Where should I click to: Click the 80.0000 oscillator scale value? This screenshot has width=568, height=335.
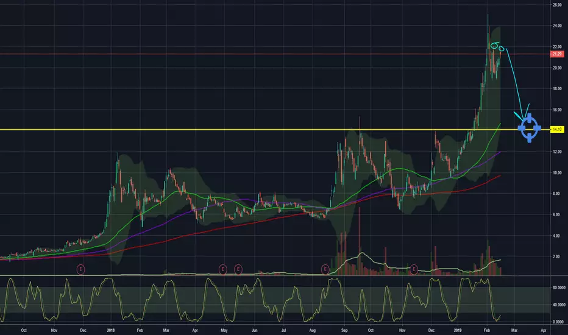(x=559, y=287)
